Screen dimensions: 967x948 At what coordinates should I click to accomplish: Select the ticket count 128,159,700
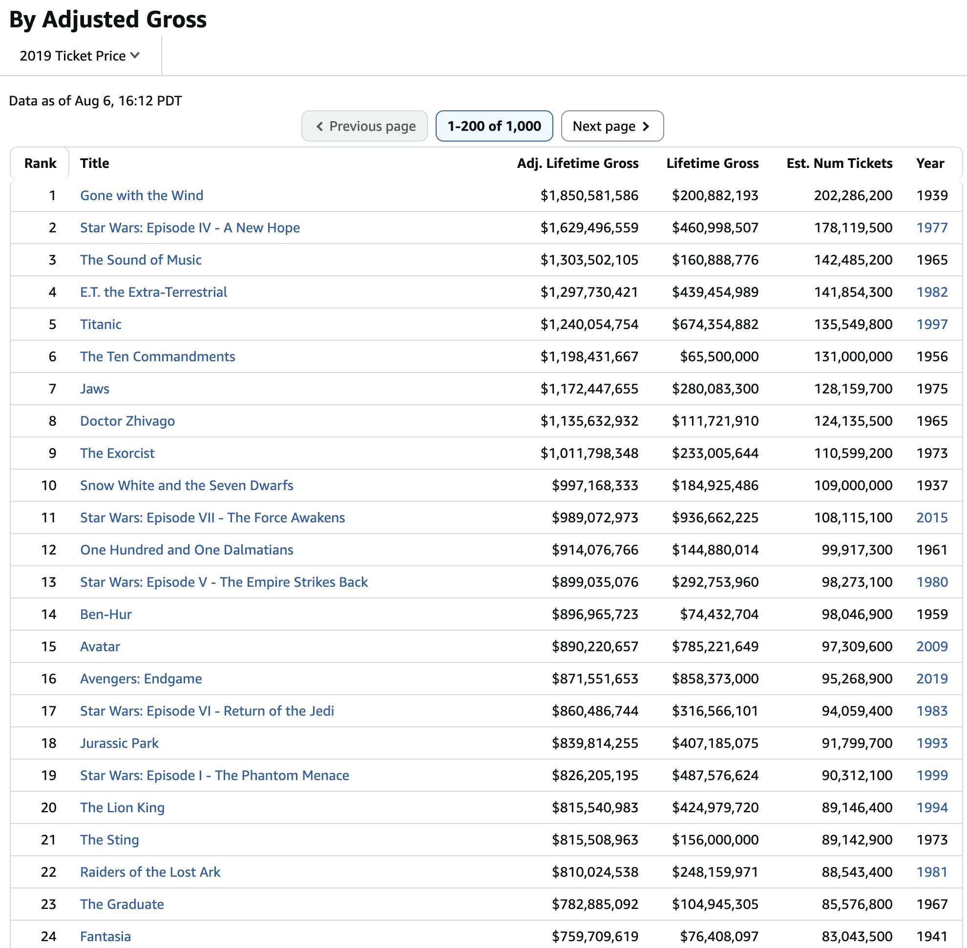point(853,389)
